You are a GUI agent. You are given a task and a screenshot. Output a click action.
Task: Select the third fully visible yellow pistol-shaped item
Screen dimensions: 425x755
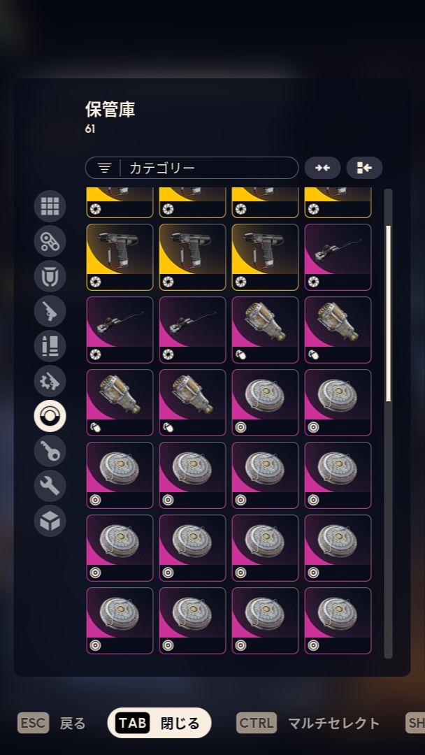pyautogui.click(x=265, y=257)
